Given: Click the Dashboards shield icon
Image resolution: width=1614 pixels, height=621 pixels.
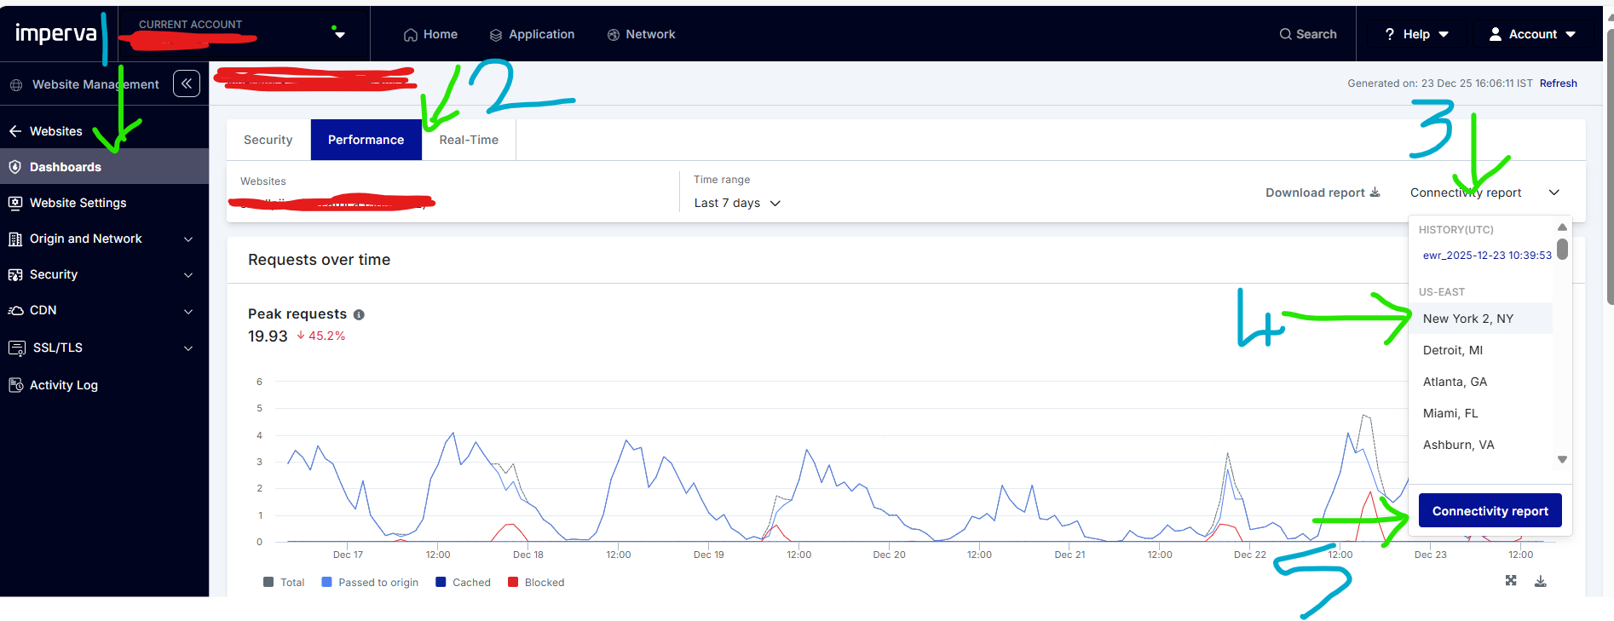Looking at the screenshot, I should [15, 167].
